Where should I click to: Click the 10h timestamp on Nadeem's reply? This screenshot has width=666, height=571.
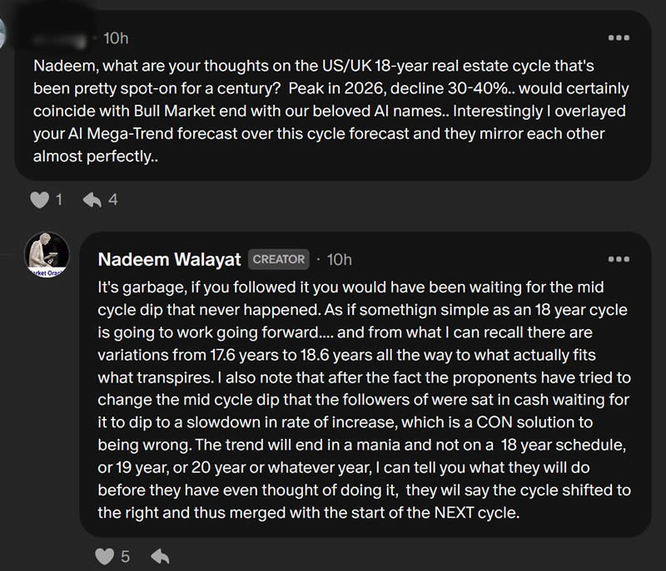(x=340, y=259)
